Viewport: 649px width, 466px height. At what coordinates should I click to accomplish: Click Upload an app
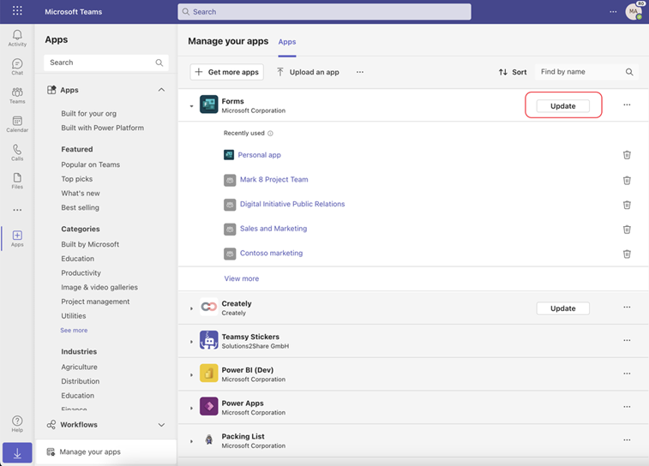coord(308,72)
